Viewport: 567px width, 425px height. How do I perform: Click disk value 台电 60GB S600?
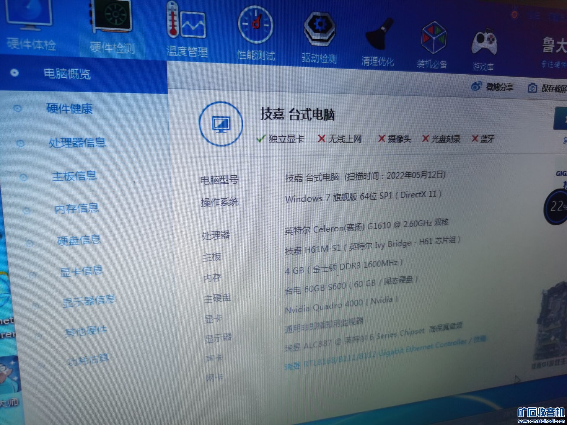point(351,285)
